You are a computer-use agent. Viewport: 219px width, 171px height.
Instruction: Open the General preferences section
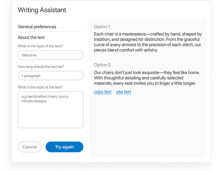click(x=37, y=27)
